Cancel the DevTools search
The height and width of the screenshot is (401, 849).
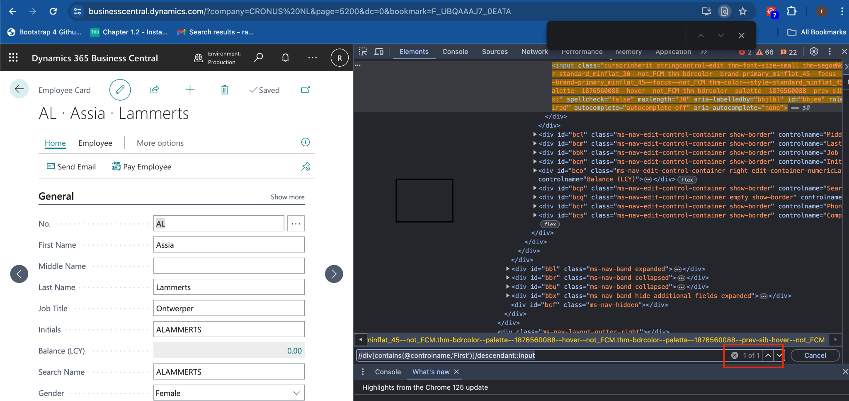pos(815,355)
